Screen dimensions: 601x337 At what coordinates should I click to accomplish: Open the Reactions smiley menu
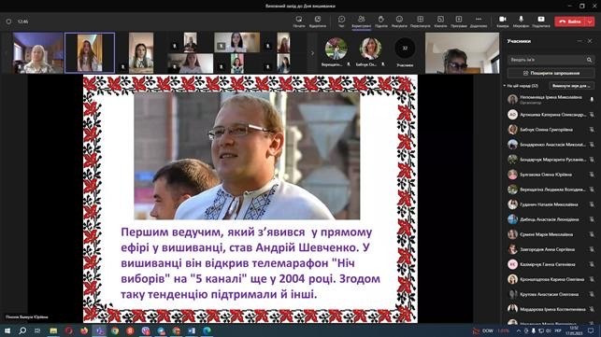[399, 21]
